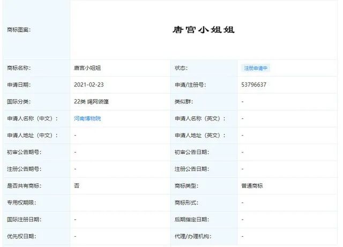Click the 申请日期 label

coord(19,85)
